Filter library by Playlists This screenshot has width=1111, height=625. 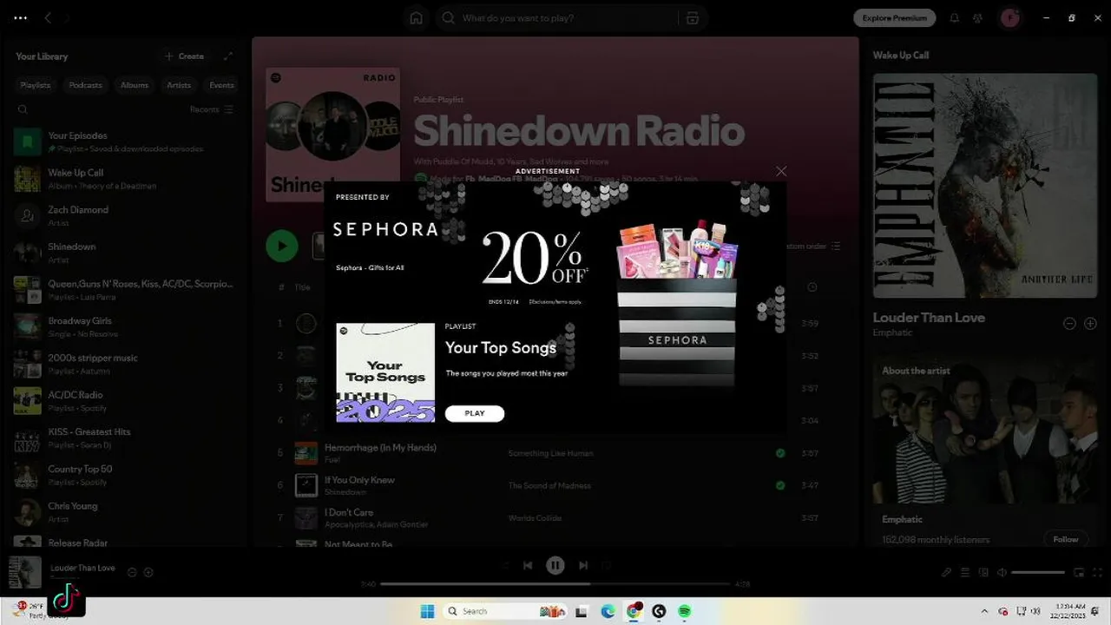[x=36, y=85]
